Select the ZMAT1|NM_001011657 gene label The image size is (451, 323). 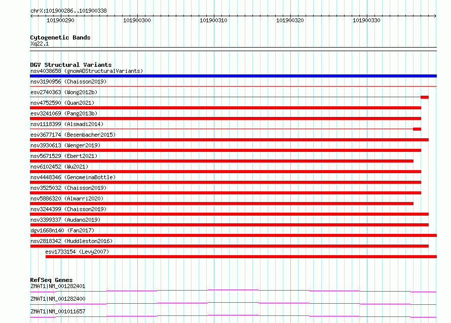click(58, 311)
